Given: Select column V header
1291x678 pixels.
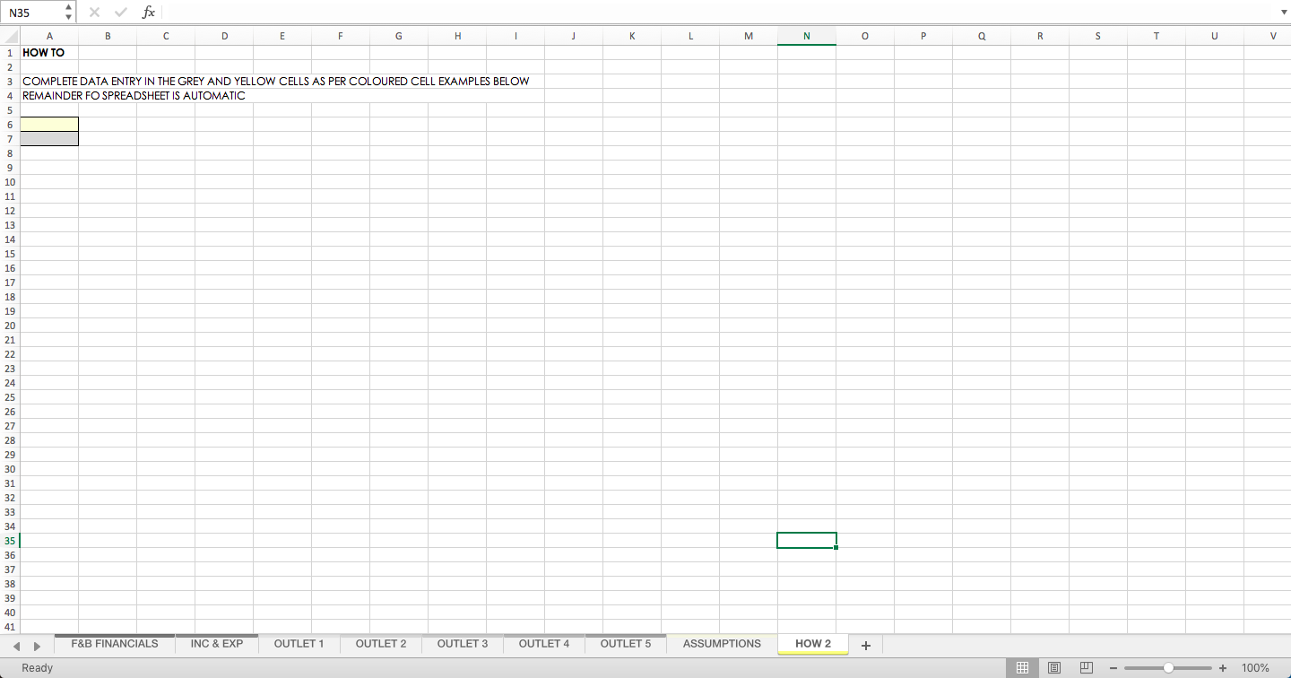Looking at the screenshot, I should click(1273, 36).
